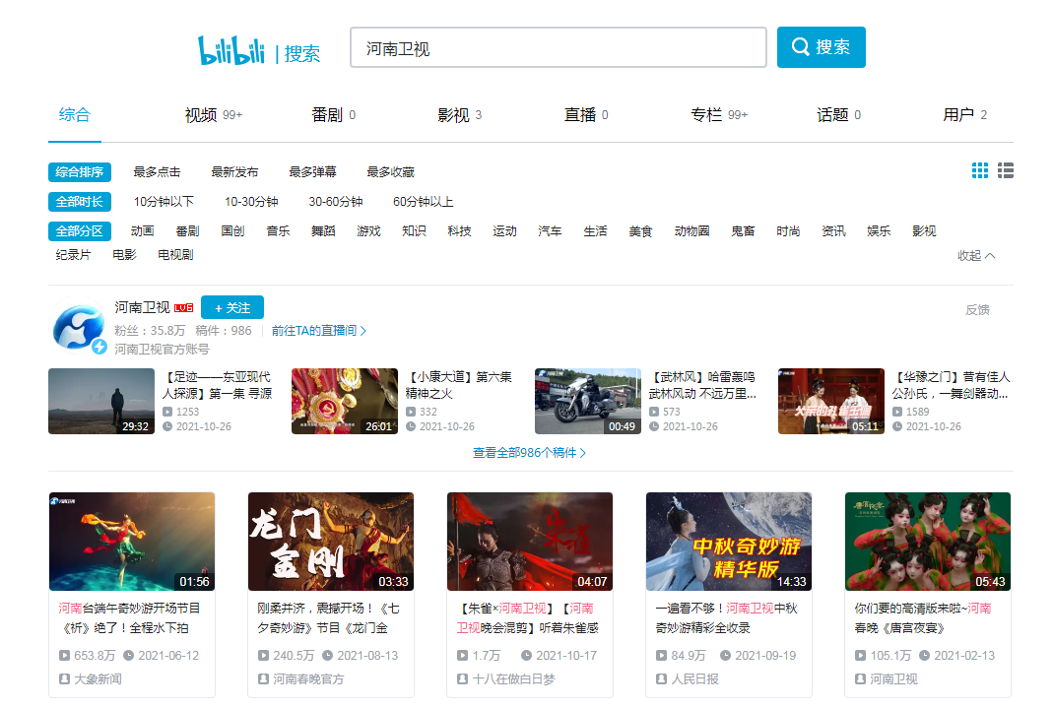Open 河南卫视 channel avatar

79,327
